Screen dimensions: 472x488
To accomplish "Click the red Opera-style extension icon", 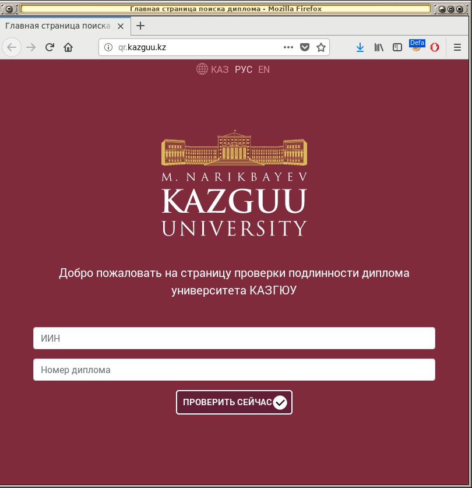I will pos(435,47).
